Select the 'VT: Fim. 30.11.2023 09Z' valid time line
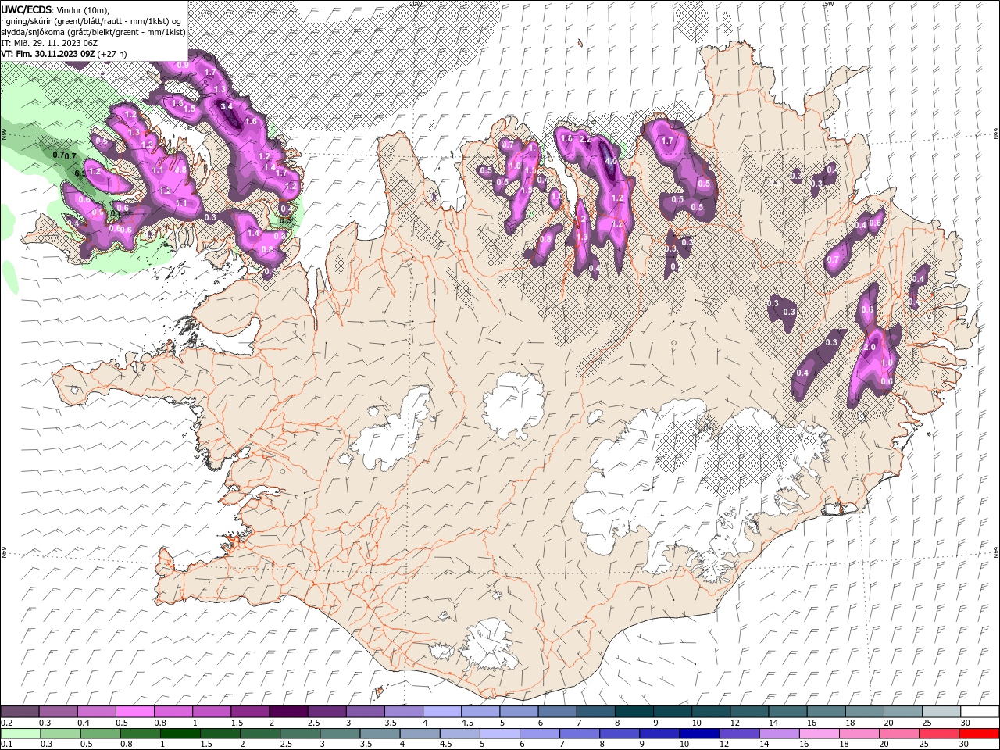 (48, 54)
